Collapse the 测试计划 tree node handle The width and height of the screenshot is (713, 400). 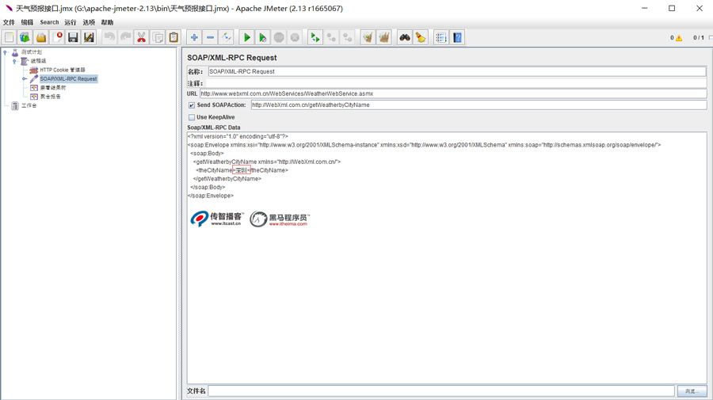6,52
